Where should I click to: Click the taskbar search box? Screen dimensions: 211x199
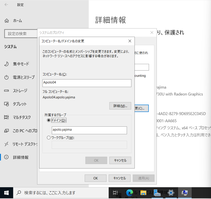(61, 193)
